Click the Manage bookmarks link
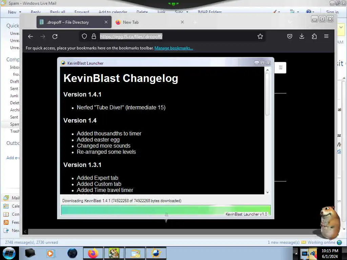This screenshot has width=347, height=260. tap(174, 48)
